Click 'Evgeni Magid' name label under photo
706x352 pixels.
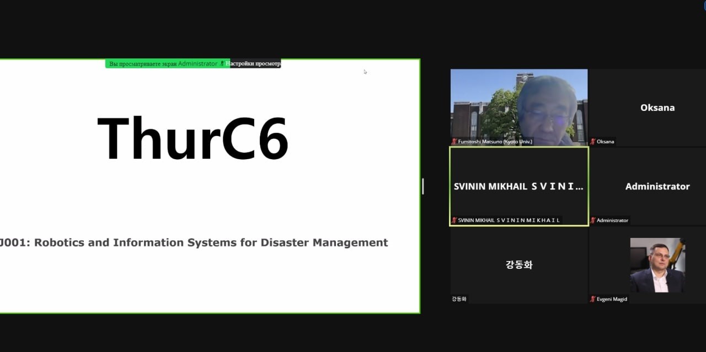tap(612, 299)
